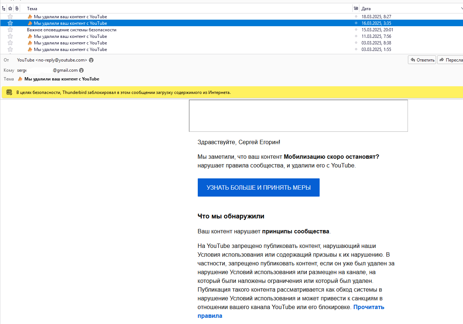Open the column picker chevron after Дата
The height and width of the screenshot is (324, 463).
coord(462,8)
